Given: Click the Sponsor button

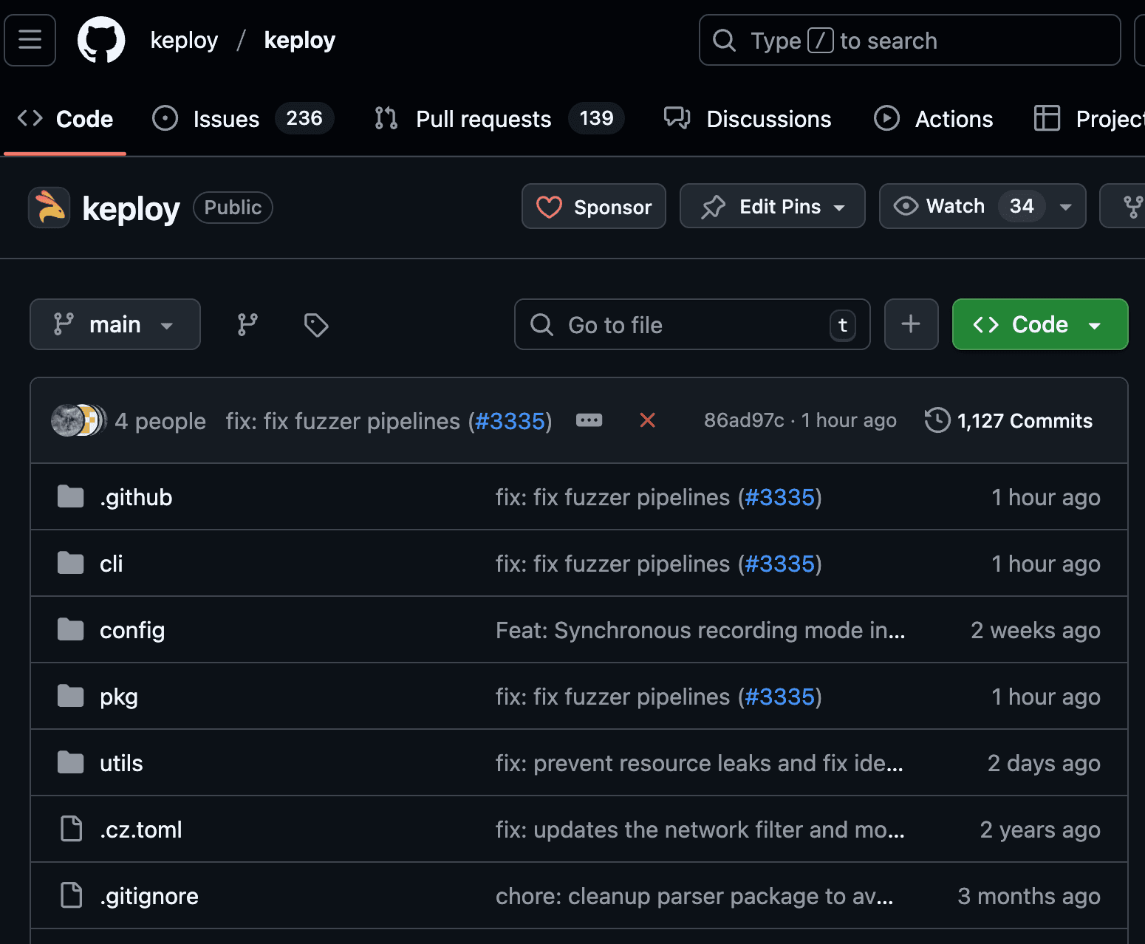Looking at the screenshot, I should [594, 206].
